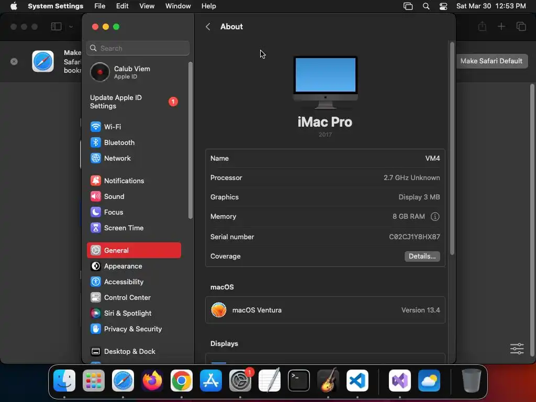The width and height of the screenshot is (536, 402).
Task: Open the File menu
Action: tap(100, 6)
